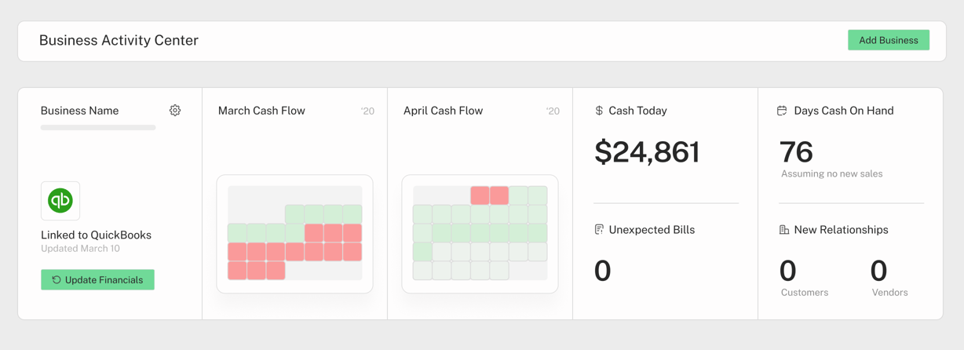Click the $24,861 cash amount
This screenshot has width=964, height=350.
pos(647,152)
